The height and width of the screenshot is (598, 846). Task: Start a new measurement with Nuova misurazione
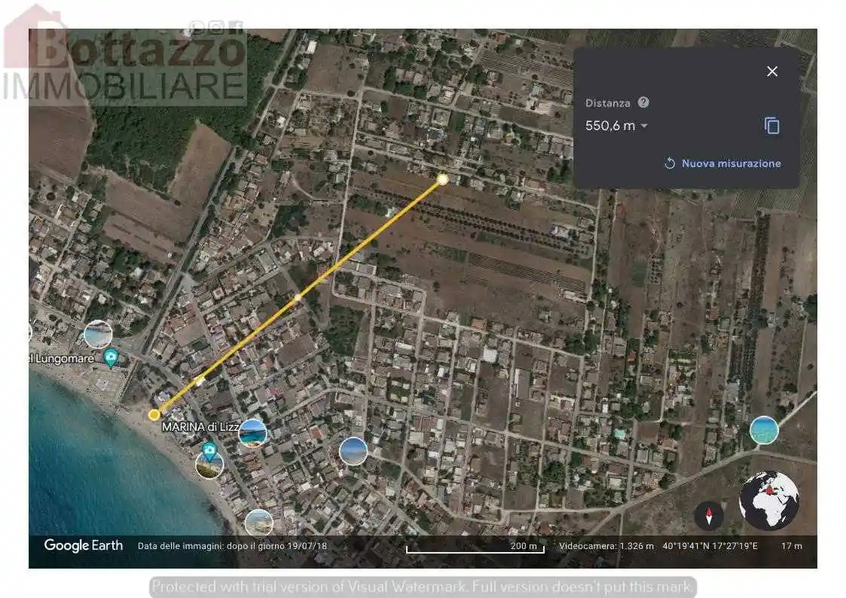pos(722,163)
